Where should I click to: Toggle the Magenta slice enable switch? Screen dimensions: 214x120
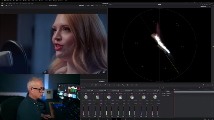coord(151,94)
